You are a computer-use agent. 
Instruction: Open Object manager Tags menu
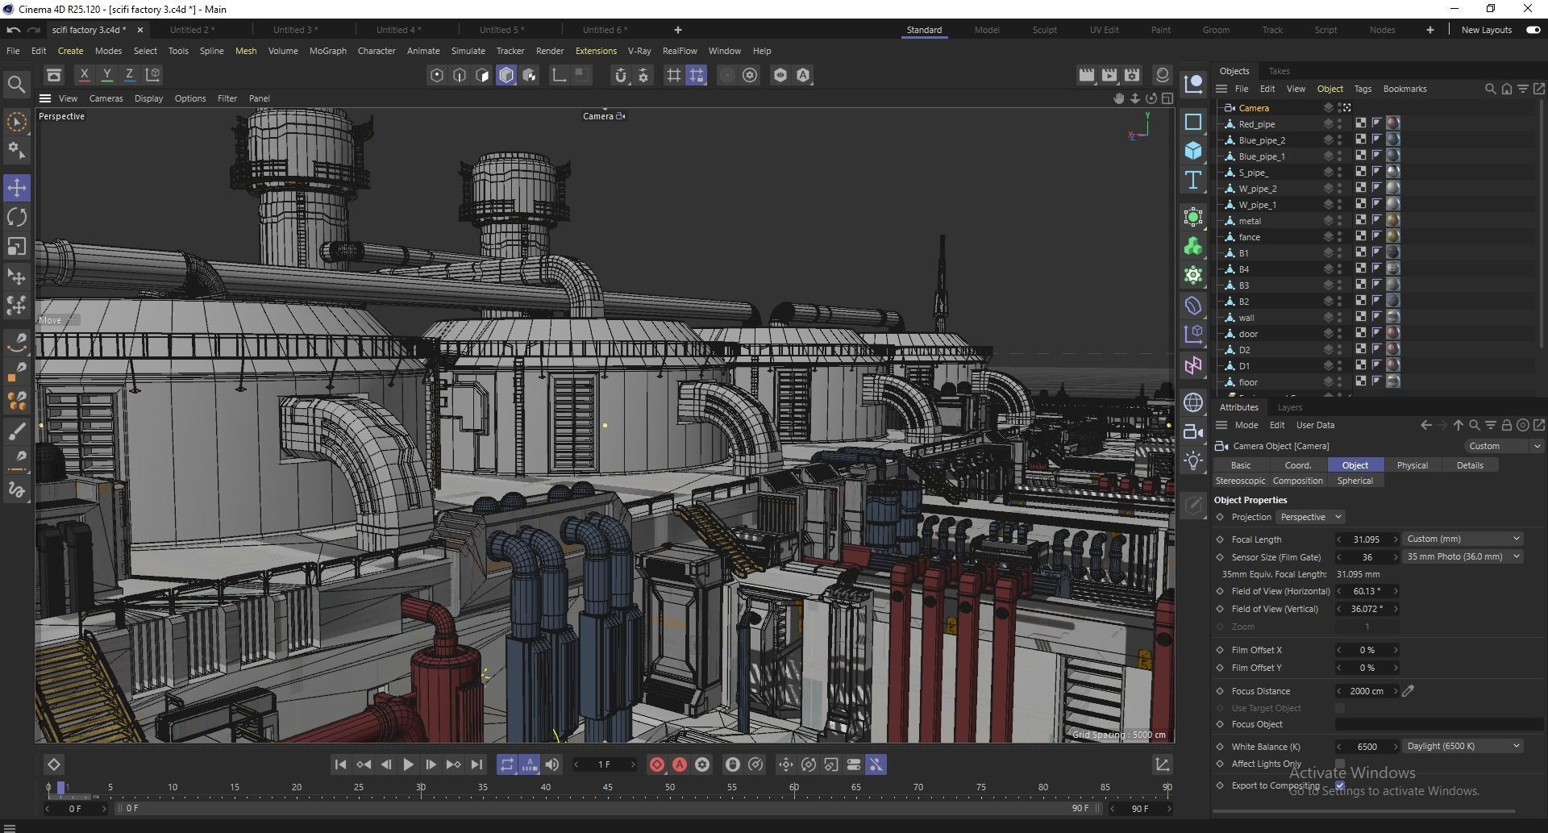tap(1363, 89)
